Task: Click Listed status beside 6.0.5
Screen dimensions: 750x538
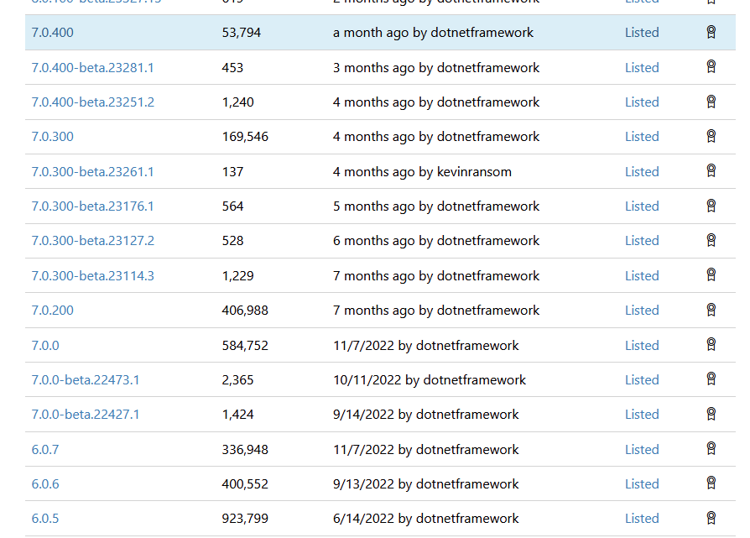Action: pyautogui.click(x=642, y=518)
